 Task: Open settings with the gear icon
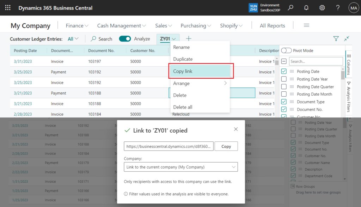322,7
